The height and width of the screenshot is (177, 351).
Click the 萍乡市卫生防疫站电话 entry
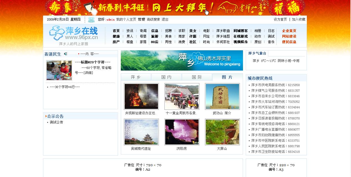[275, 152]
